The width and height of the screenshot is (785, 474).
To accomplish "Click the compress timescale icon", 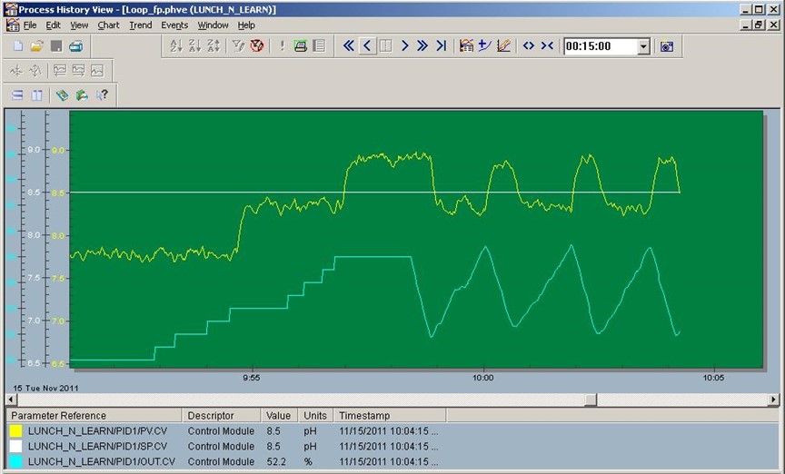I will pos(546,46).
